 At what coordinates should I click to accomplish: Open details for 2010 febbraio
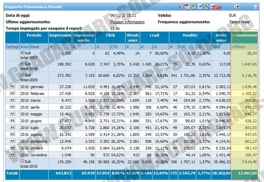(x=12, y=93)
